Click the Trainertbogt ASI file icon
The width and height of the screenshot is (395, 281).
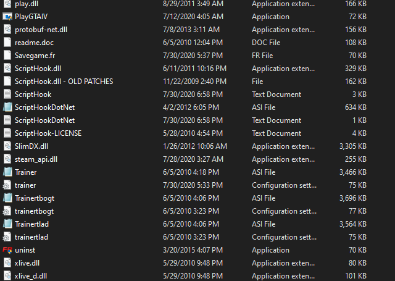pos(7,198)
